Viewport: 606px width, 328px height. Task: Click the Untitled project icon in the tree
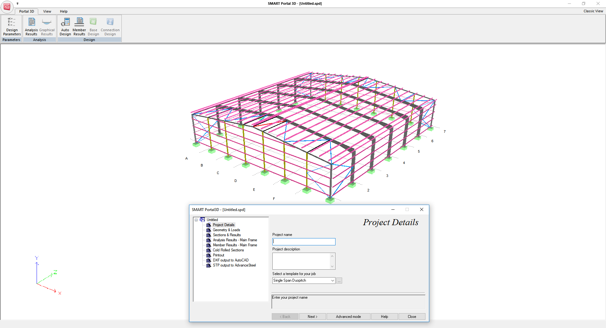(x=202, y=220)
